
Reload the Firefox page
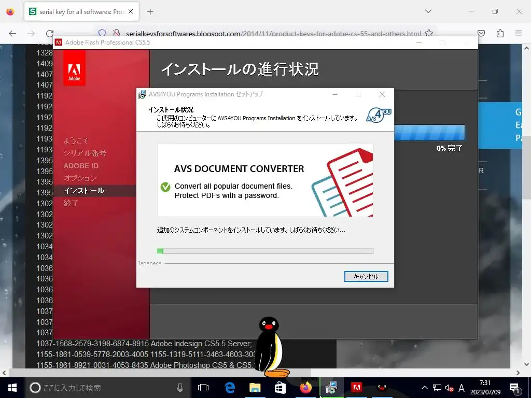point(50,33)
